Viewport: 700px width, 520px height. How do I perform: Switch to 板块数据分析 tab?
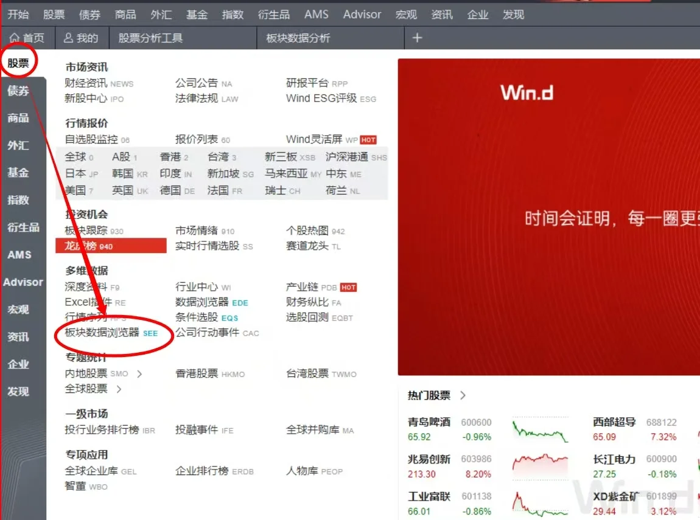point(298,38)
